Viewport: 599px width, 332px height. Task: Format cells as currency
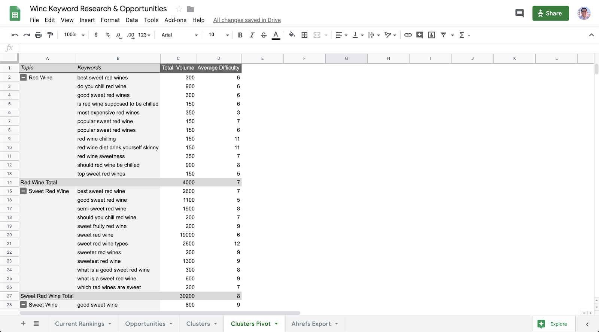pos(96,35)
